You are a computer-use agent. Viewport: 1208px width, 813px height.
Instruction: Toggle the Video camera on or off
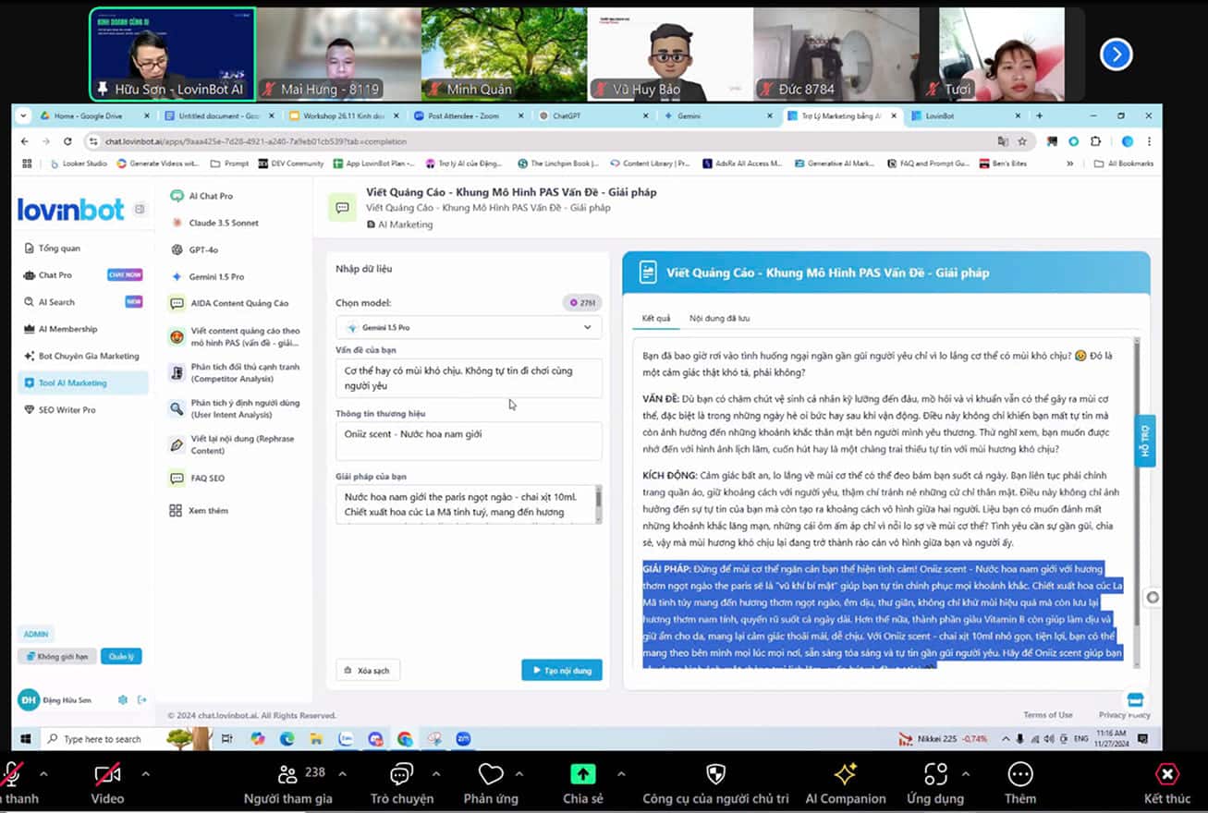coord(107,774)
